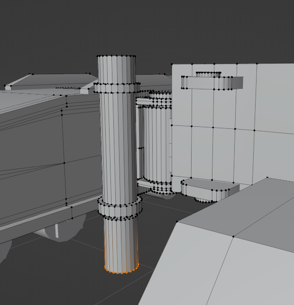Select the flat roof panel on left vehicle
The width and height of the screenshot is (294, 305).
coord(53,80)
